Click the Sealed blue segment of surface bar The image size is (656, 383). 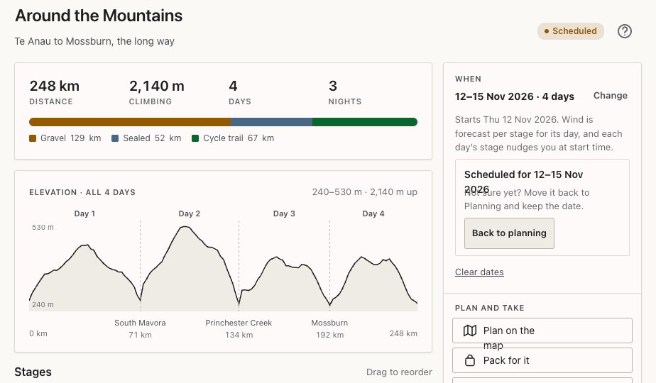(x=271, y=122)
